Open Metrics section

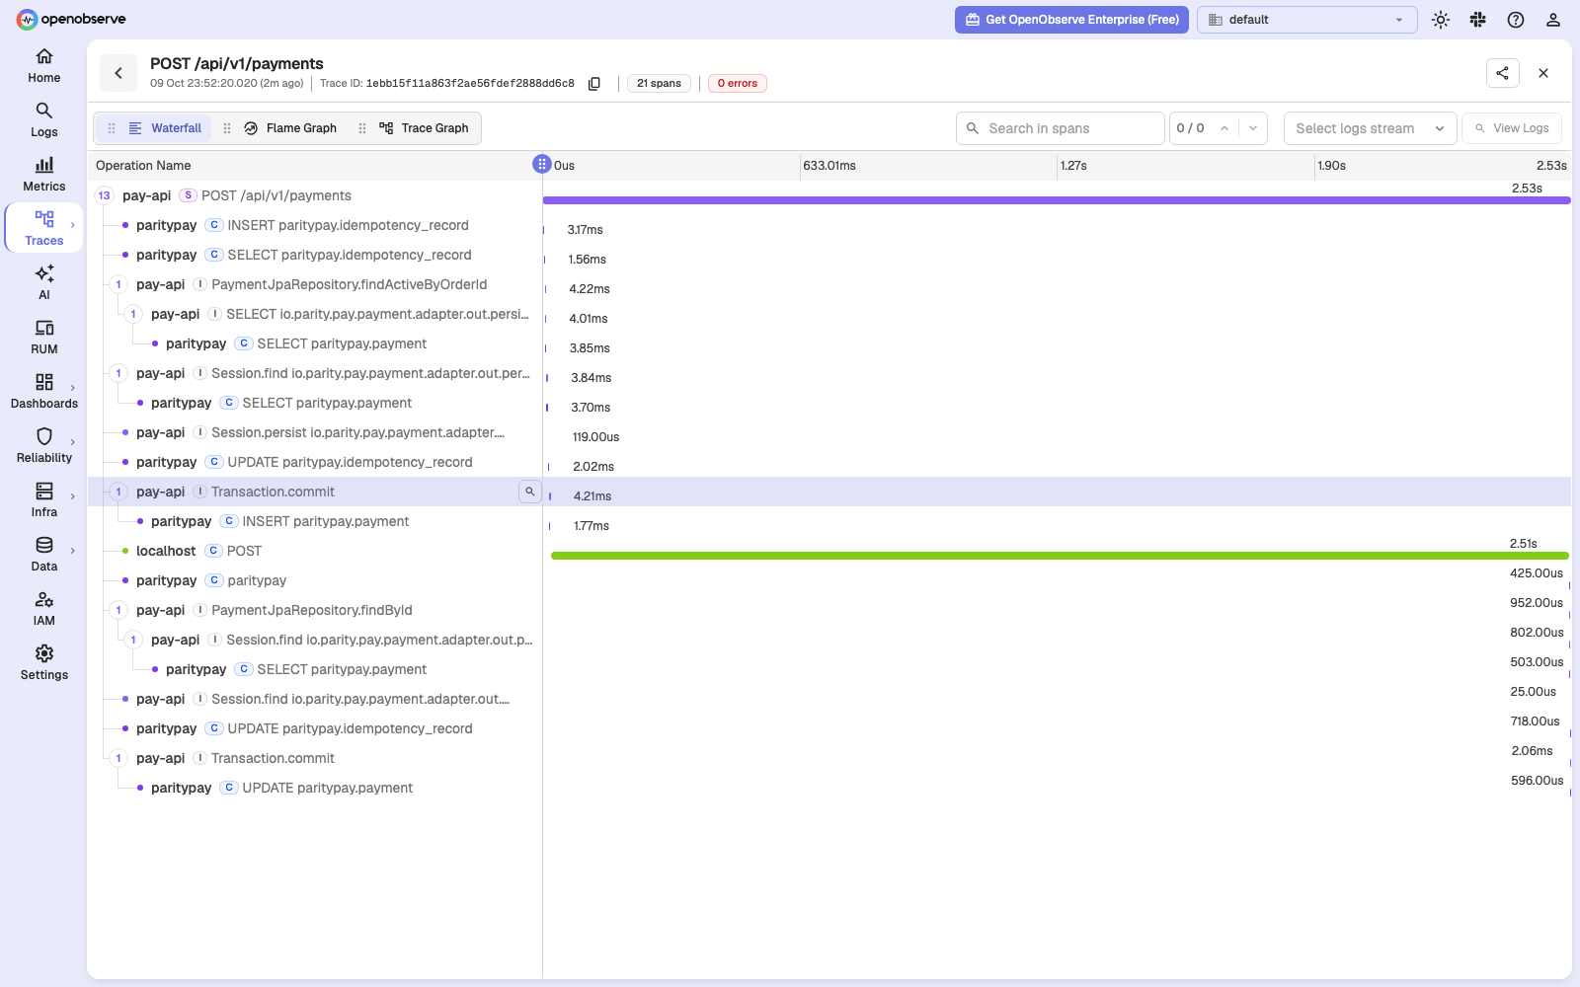click(x=43, y=175)
